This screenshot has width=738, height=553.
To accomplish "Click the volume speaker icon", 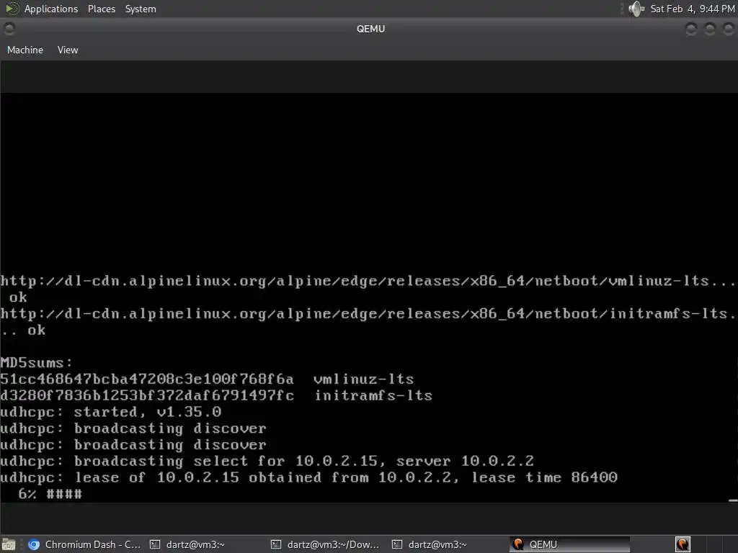I will pos(636,9).
